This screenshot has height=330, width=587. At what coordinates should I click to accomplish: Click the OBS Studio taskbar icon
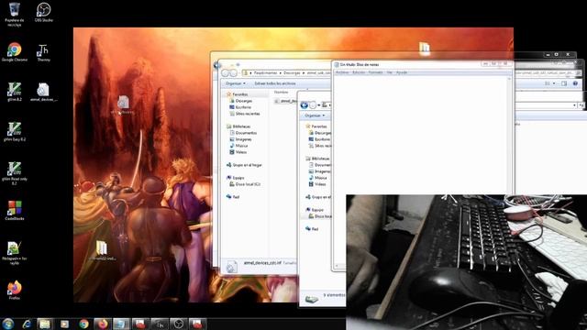(179, 324)
